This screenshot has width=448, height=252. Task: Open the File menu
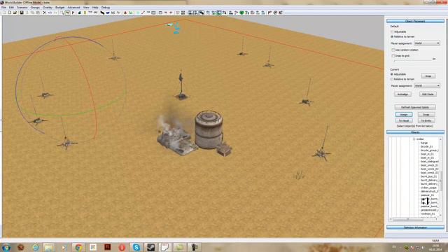tap(3, 8)
